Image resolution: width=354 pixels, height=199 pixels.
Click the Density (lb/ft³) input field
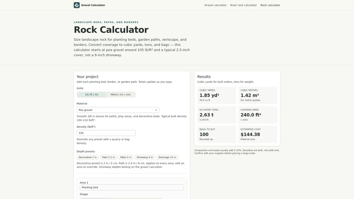point(106,133)
